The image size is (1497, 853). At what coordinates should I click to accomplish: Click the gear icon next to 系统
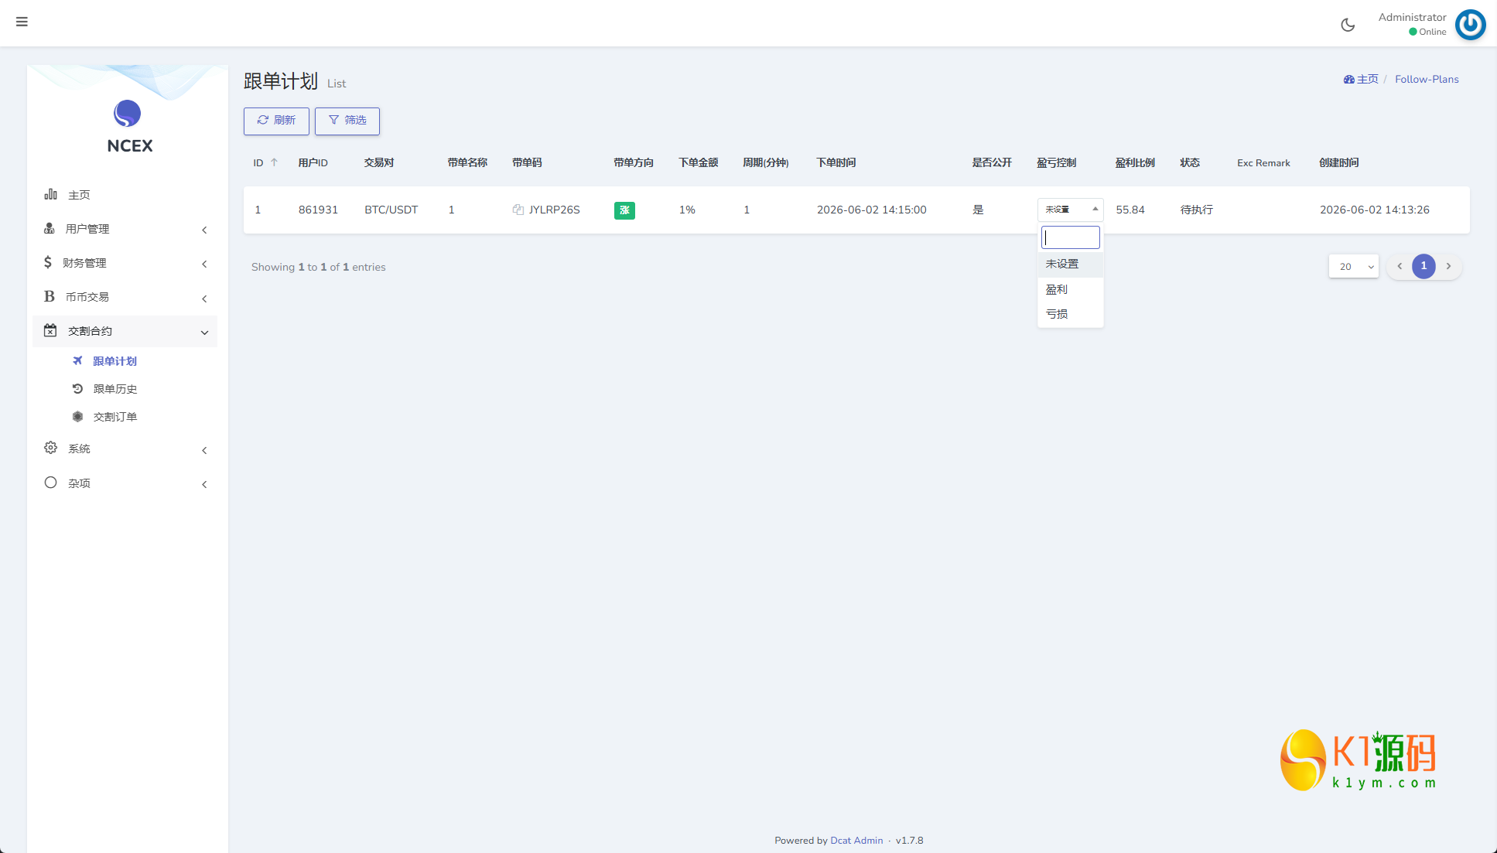(x=50, y=448)
